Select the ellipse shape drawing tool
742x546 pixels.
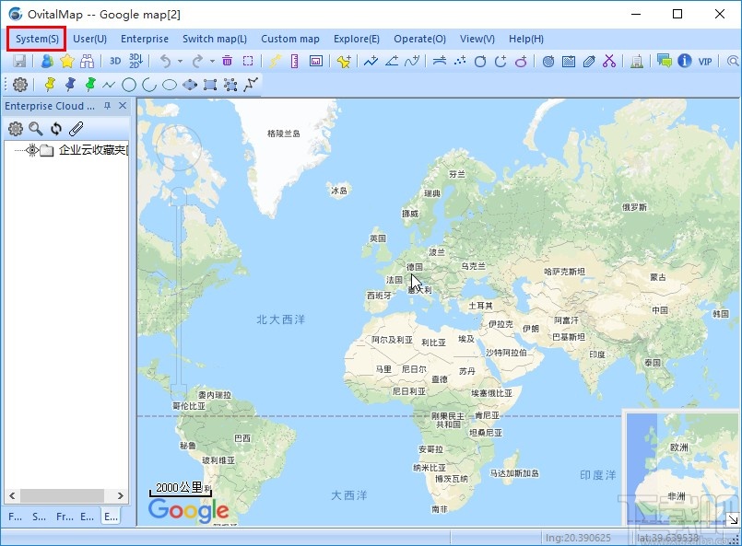coord(170,85)
